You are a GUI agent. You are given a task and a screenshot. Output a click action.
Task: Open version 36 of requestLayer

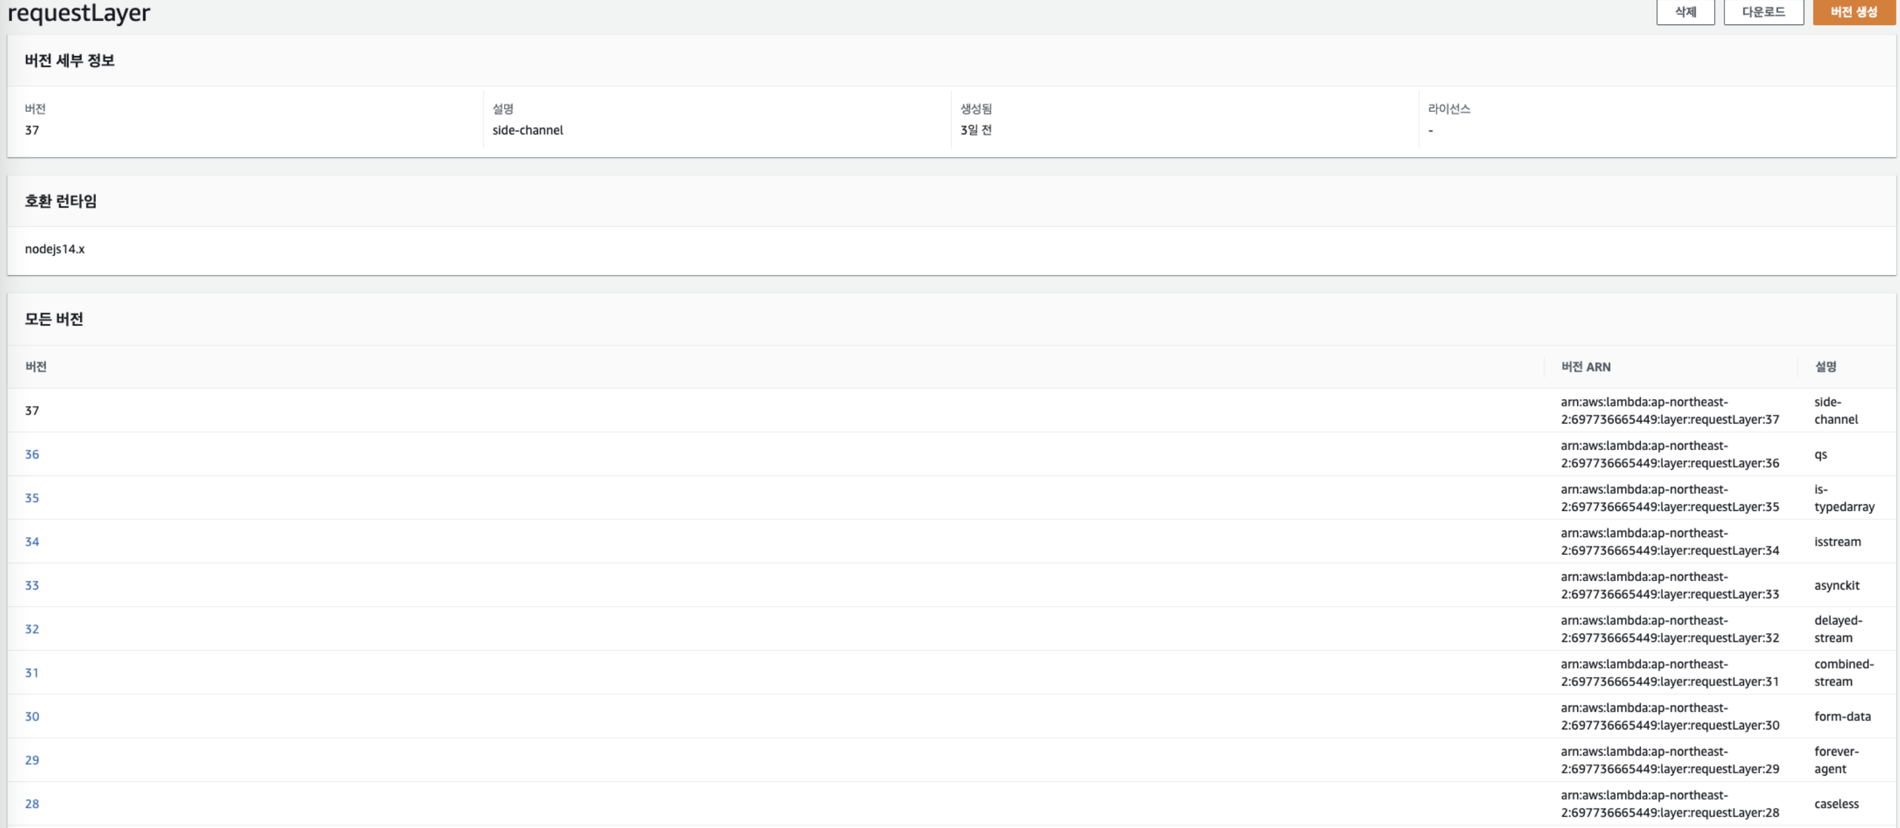[x=32, y=454]
